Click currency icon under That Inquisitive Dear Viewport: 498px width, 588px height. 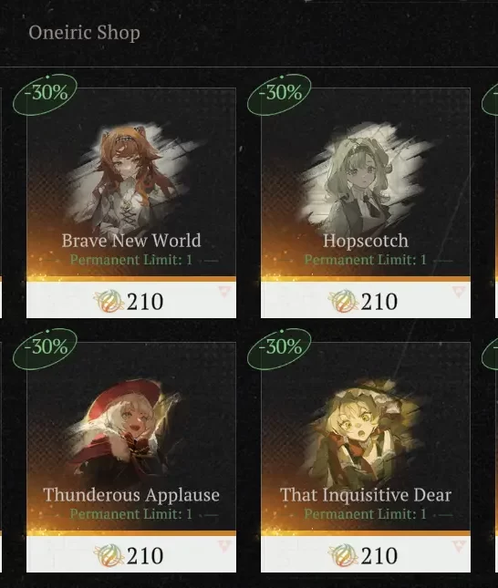click(x=343, y=556)
